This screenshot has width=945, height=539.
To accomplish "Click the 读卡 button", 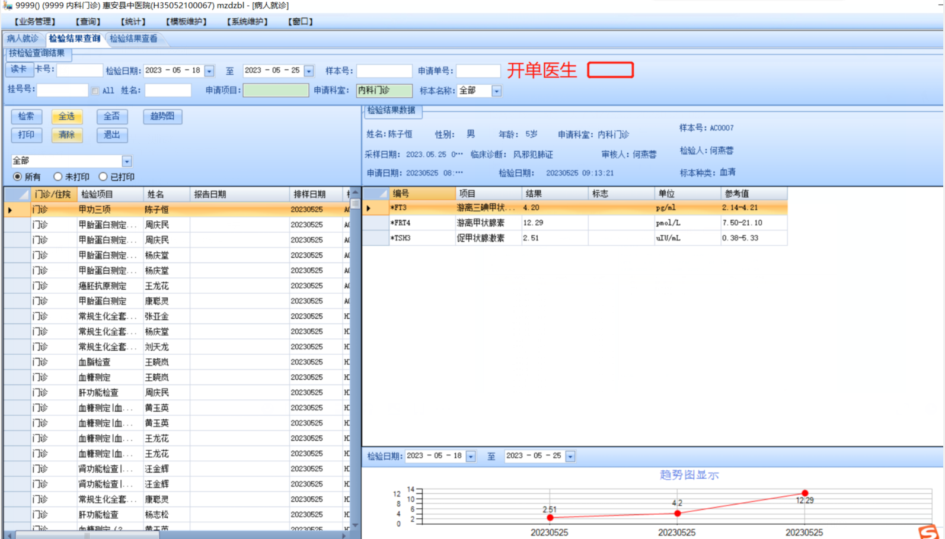I will (19, 69).
